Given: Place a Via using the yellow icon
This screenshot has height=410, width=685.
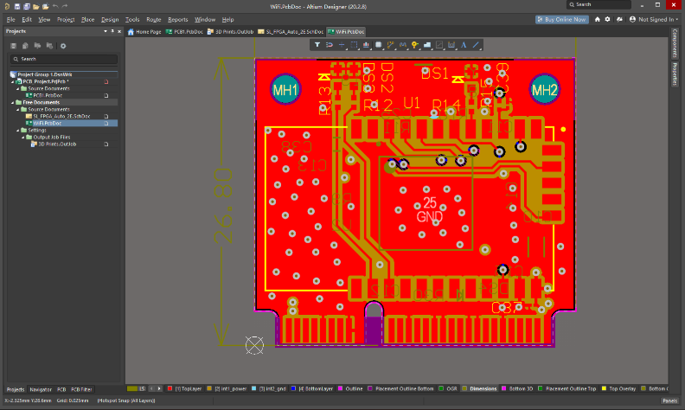Looking at the screenshot, I should tap(415, 45).
